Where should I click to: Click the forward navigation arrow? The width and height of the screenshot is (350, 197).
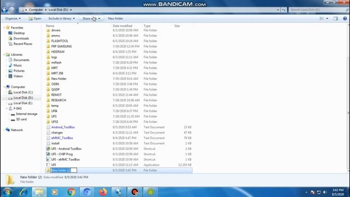coord(12,10)
